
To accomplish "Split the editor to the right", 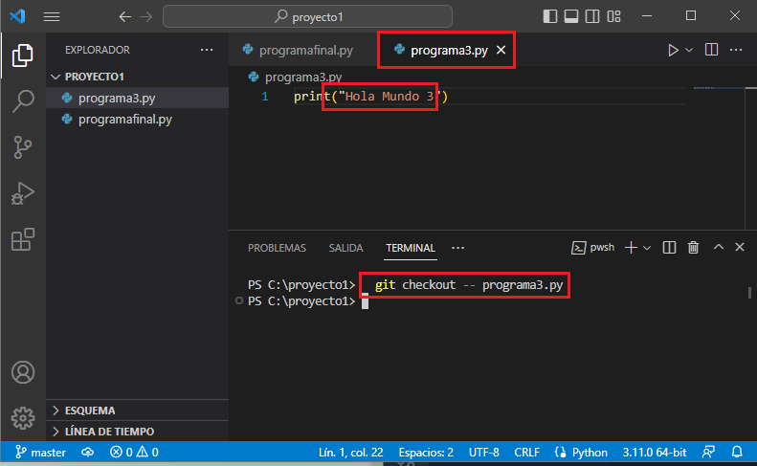I will click(x=711, y=50).
